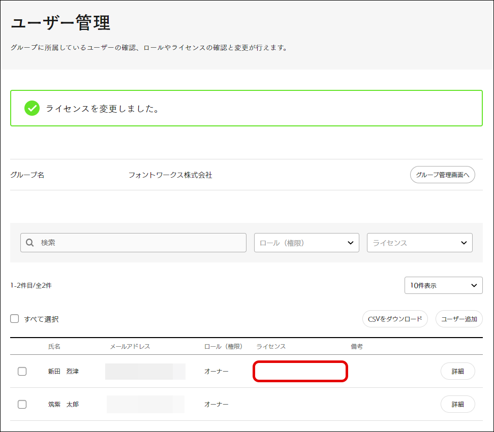
Task: Open 詳細 for 新田 烈津
Action: point(457,371)
